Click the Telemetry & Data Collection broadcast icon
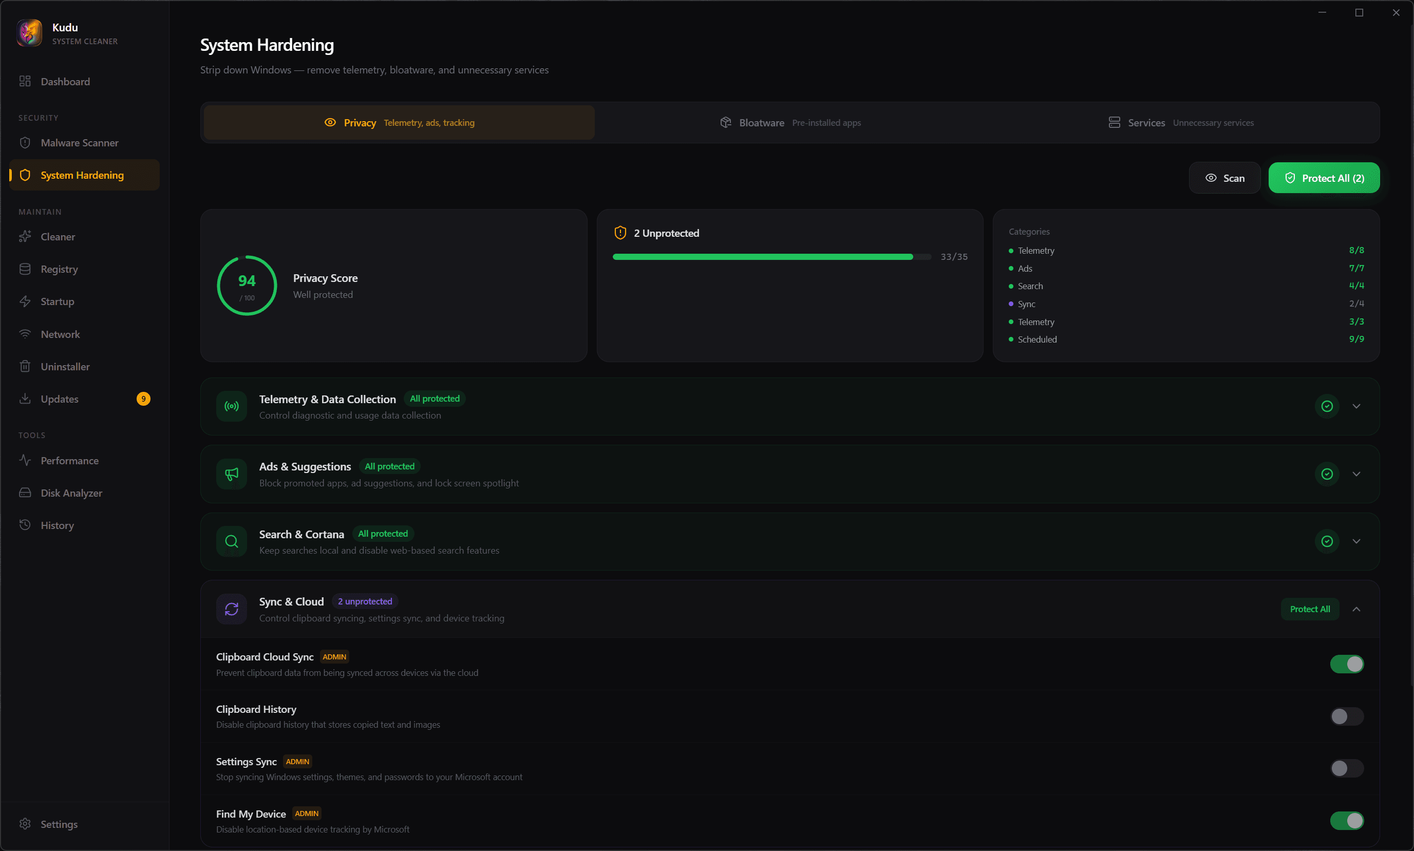This screenshot has width=1414, height=851. (232, 406)
